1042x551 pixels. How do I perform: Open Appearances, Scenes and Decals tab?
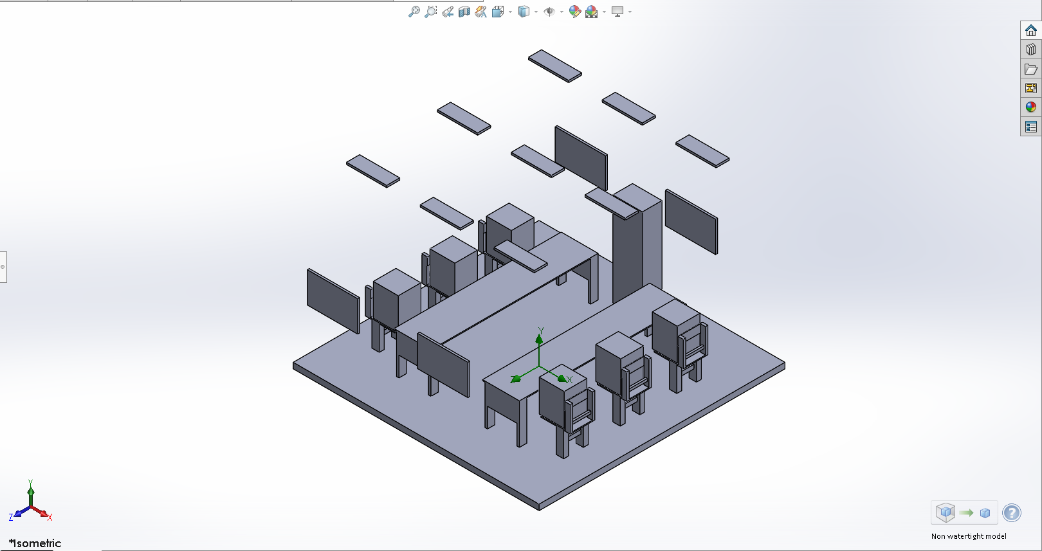coord(1031,107)
